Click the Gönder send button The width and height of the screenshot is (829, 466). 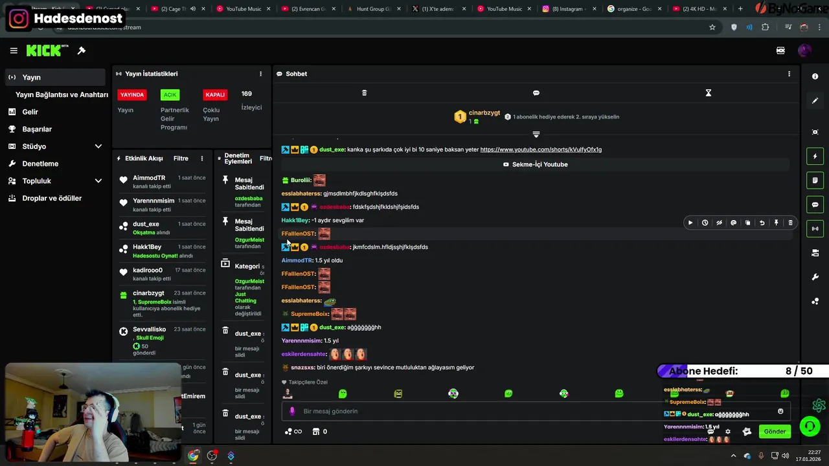click(775, 431)
